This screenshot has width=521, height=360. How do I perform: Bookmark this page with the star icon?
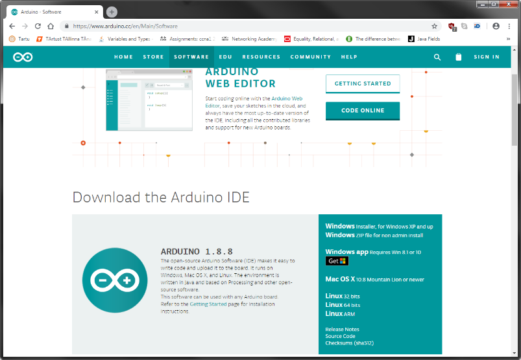pos(434,26)
